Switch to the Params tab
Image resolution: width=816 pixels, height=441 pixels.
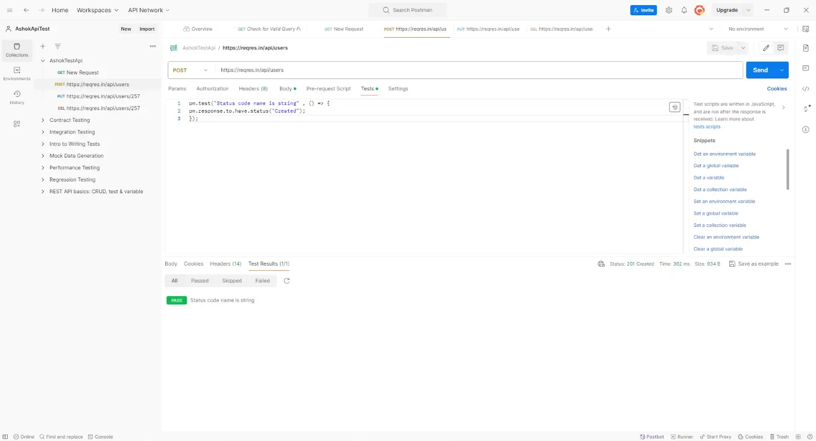177,89
